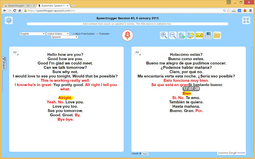The image size is (255, 159).
Task: Click the 17:07:39 timestamp tooltip
Action: tap(191, 89)
